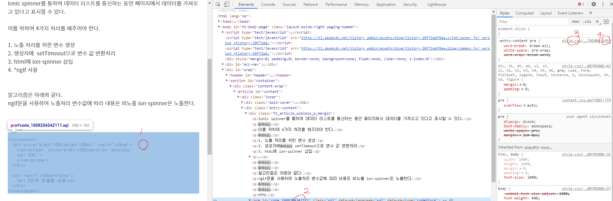Activate the element inspector picker tool
This screenshot has width=613, height=201.
[218, 4]
